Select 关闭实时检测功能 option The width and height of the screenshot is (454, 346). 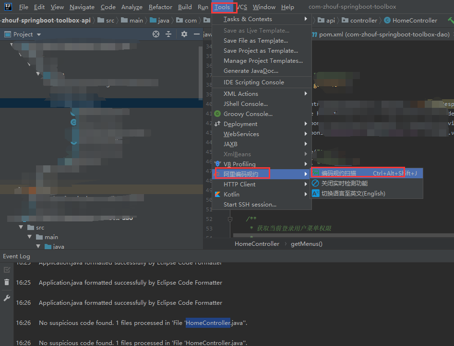367,183
